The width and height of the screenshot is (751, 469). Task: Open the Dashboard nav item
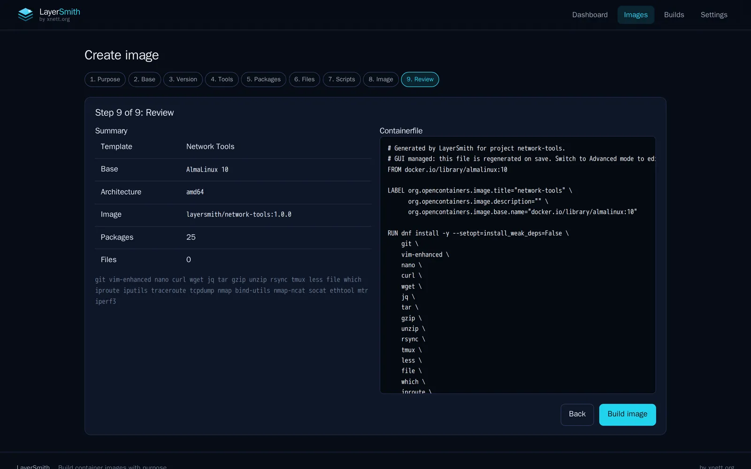point(590,15)
